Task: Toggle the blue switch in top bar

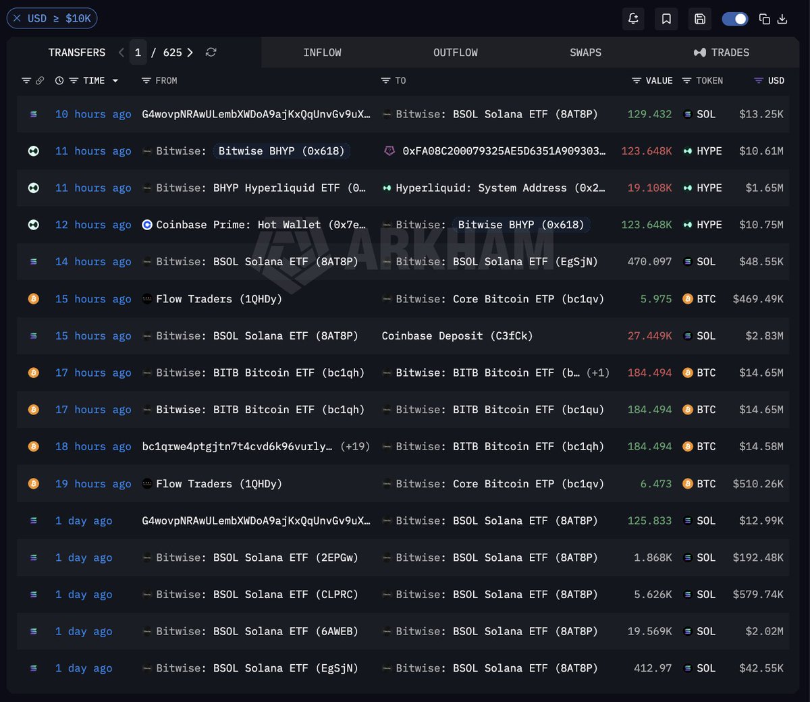Action: tap(734, 19)
